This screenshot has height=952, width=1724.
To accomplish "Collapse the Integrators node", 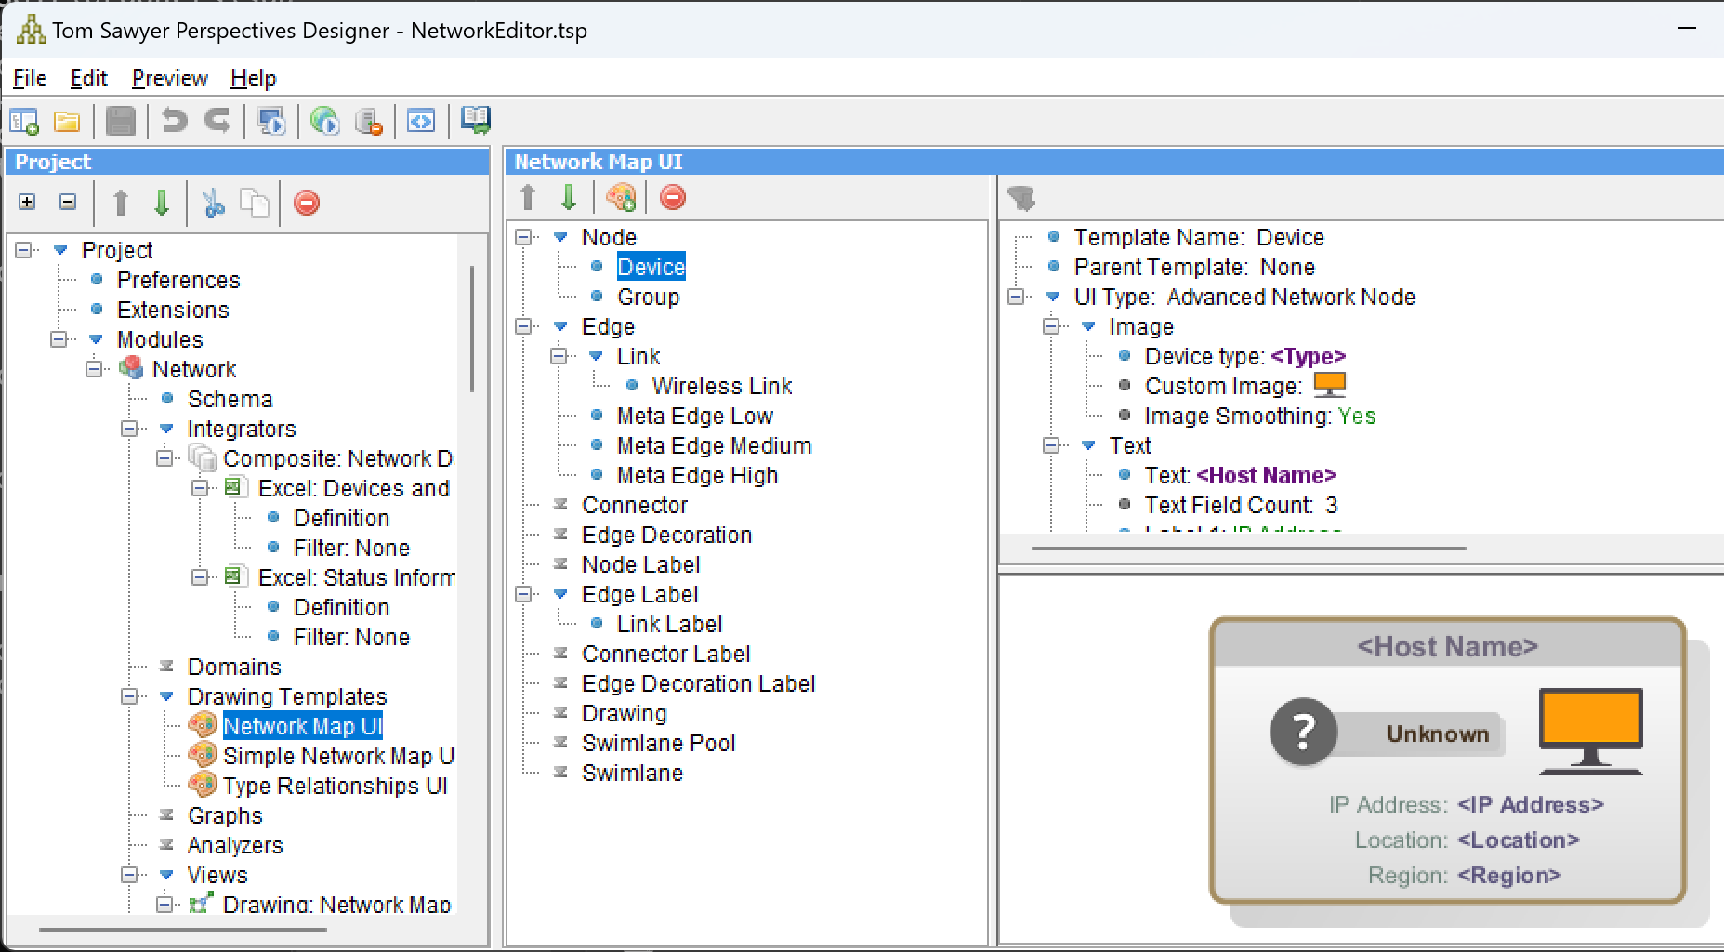I will click(x=130, y=429).
